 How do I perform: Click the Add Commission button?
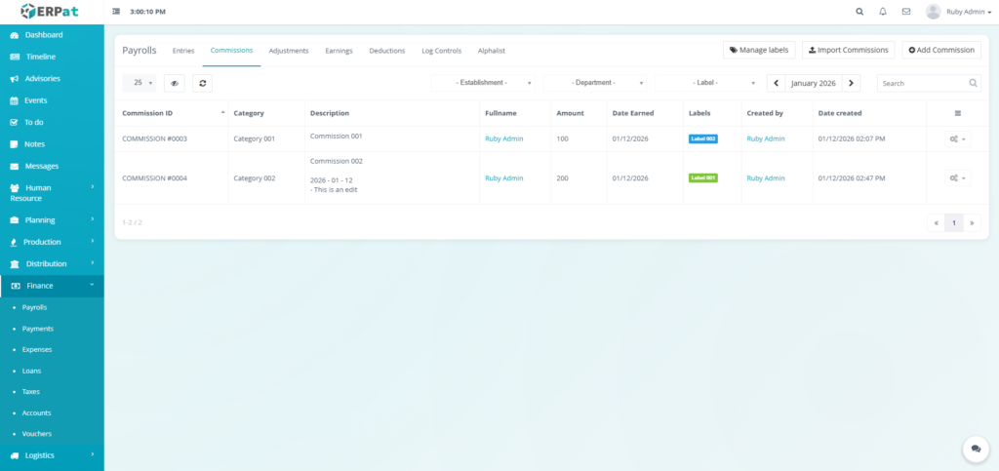tap(941, 50)
